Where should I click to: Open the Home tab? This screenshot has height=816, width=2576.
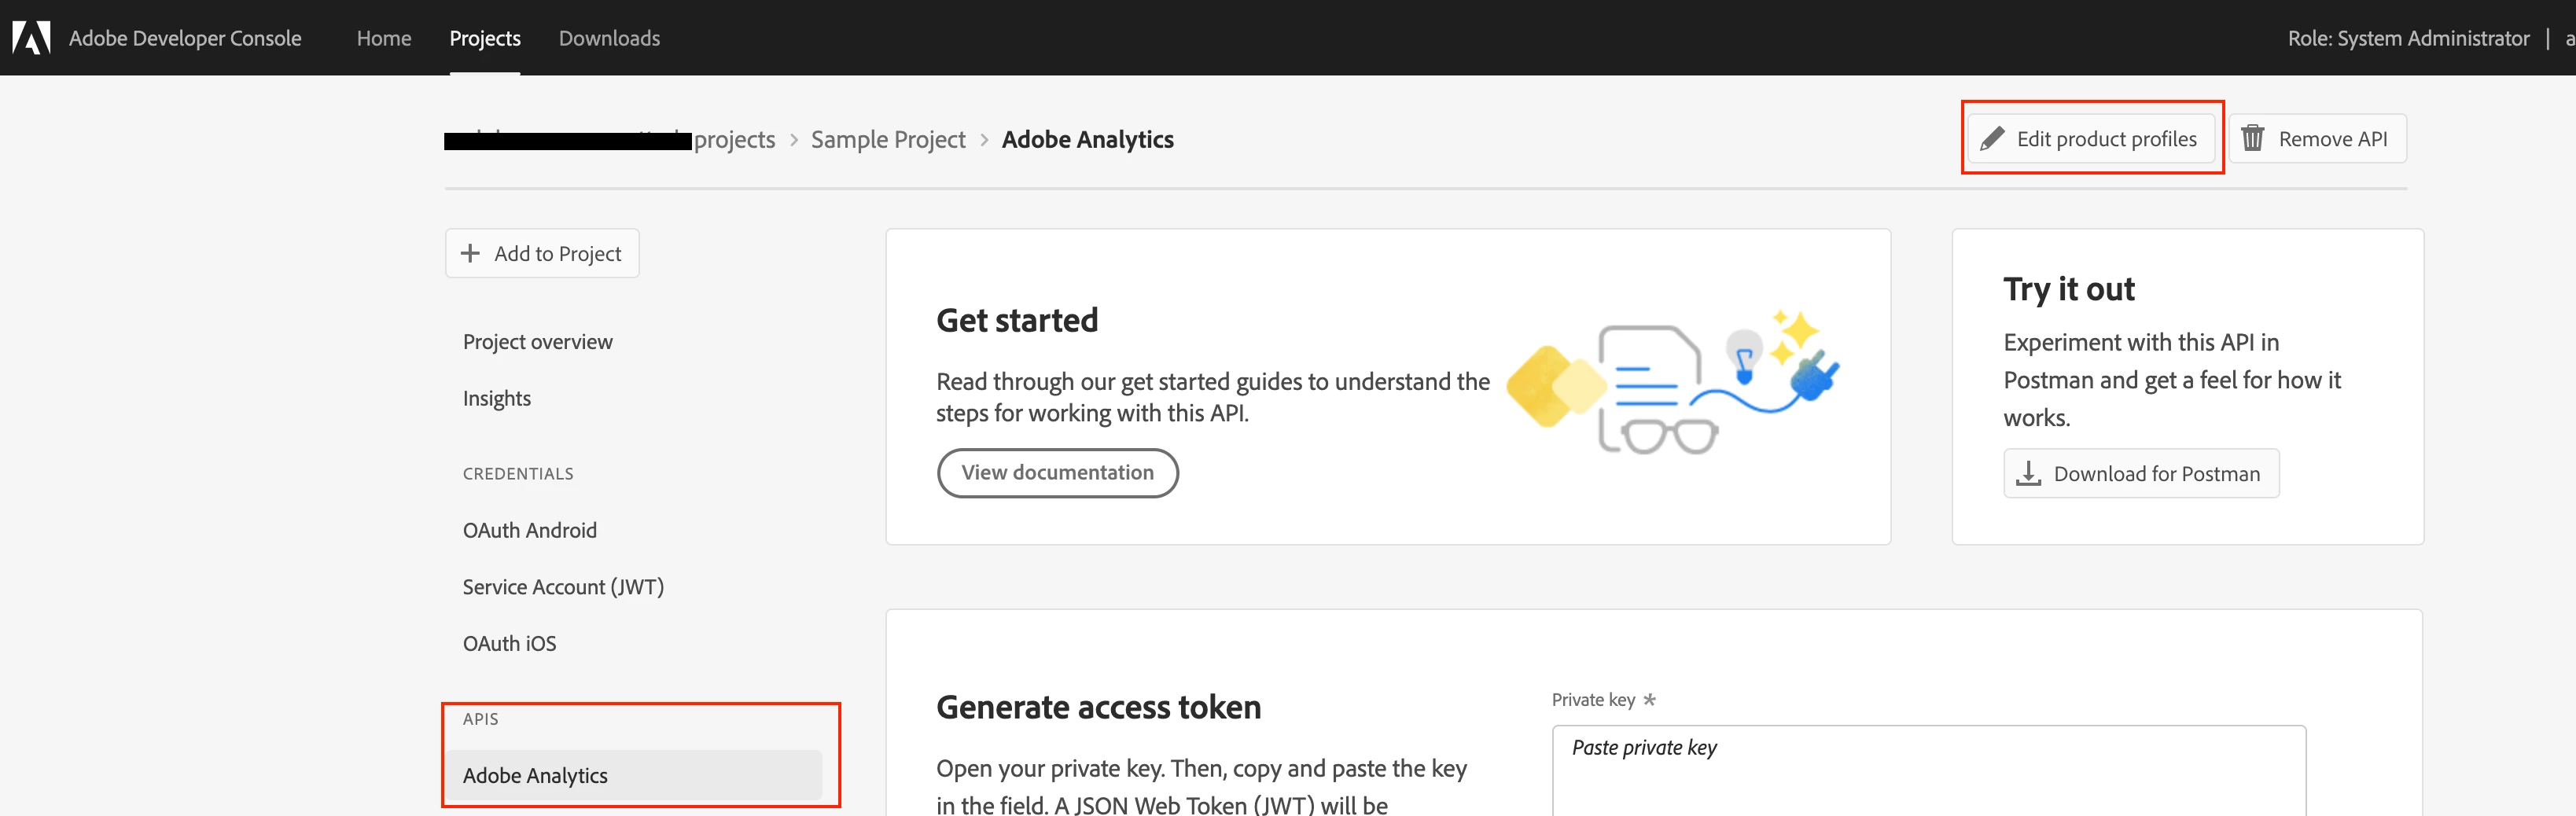[384, 38]
